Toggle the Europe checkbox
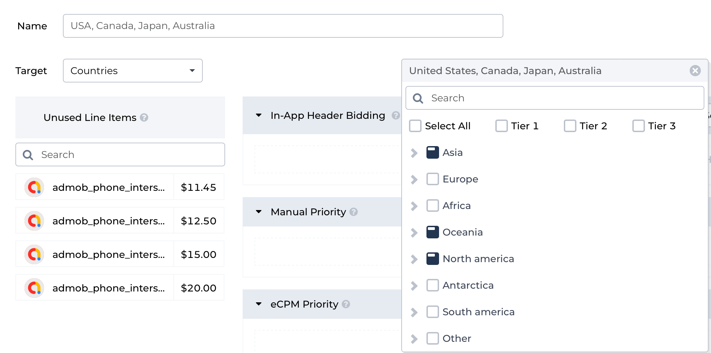Image resolution: width=711 pixels, height=353 pixels. point(432,179)
